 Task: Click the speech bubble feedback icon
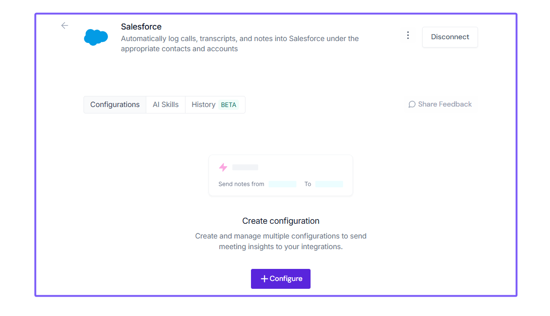coord(412,104)
